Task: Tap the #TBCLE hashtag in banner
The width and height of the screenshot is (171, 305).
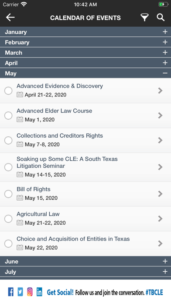Action: point(154,292)
